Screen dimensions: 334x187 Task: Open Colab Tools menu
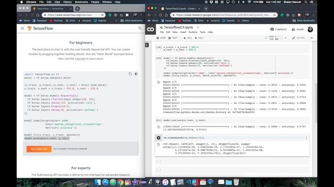coord(202,32)
